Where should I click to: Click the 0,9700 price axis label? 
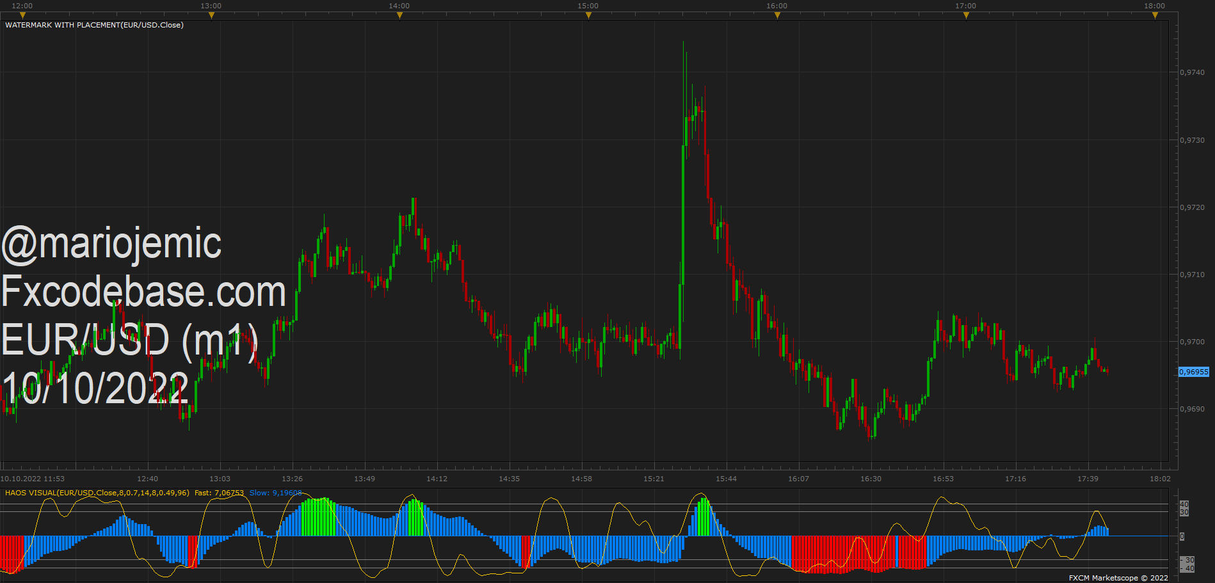[1192, 342]
